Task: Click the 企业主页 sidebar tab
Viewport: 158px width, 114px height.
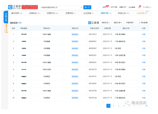Action: [6, 17]
